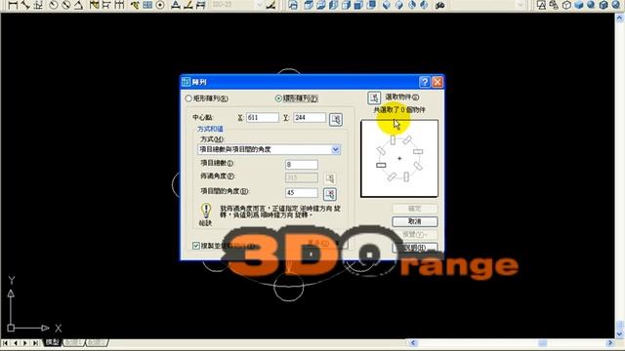The height and width of the screenshot is (351, 625).
Task: Switch to Right view
Action: (x=347, y=5)
